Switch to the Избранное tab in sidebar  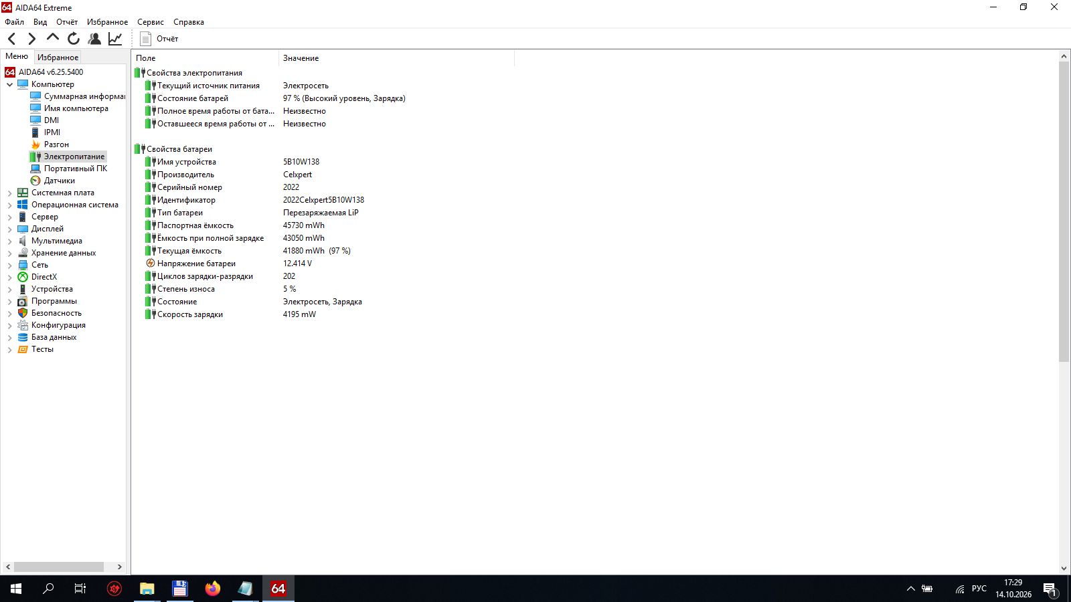(x=58, y=58)
